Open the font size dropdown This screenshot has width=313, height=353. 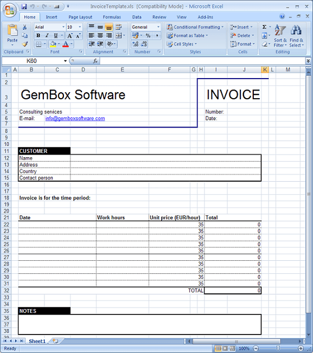pyautogui.click(x=80, y=27)
